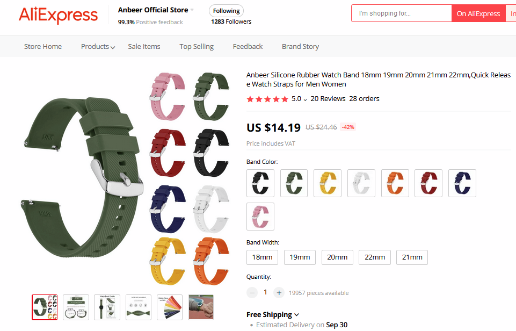Click the search input field
This screenshot has height=331, width=516.
(x=402, y=13)
